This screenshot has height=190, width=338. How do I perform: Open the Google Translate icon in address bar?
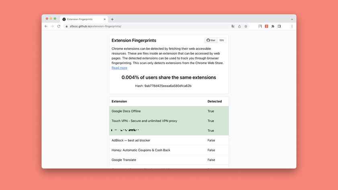click(x=233, y=26)
